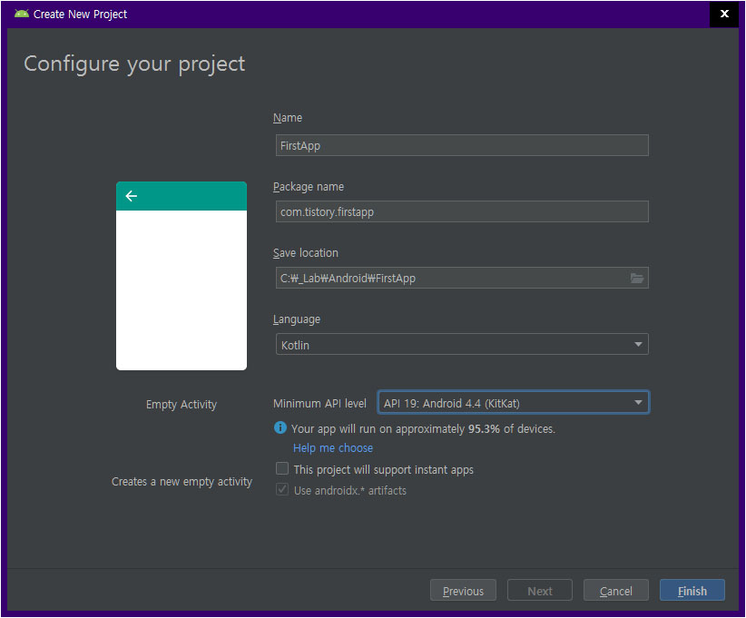
Task: Click the 'Save location' field label
Action: [x=306, y=253]
